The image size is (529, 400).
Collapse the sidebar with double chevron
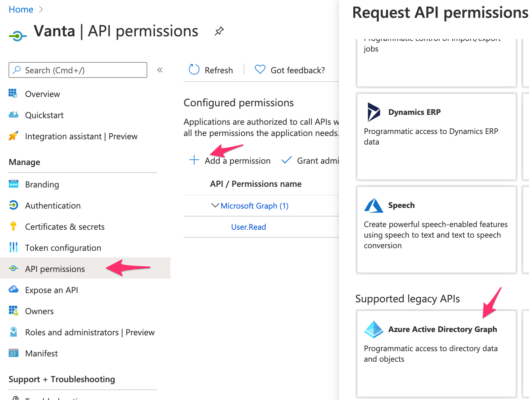[160, 70]
